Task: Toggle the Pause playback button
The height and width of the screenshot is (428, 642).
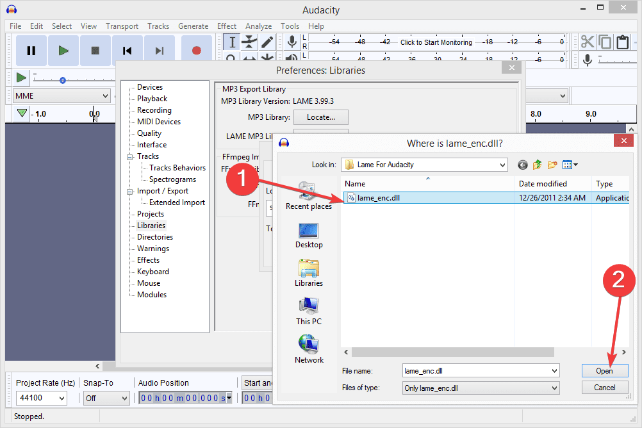Action: click(x=31, y=50)
